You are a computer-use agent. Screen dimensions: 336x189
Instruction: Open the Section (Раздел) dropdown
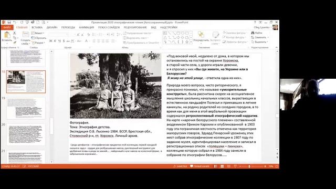38,43
